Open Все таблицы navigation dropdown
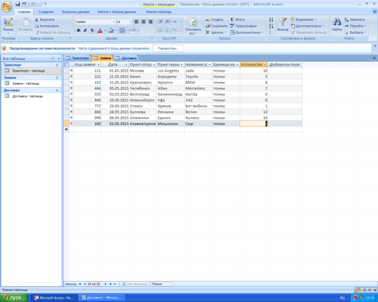Screen dimensions: 378x302 click(52, 58)
